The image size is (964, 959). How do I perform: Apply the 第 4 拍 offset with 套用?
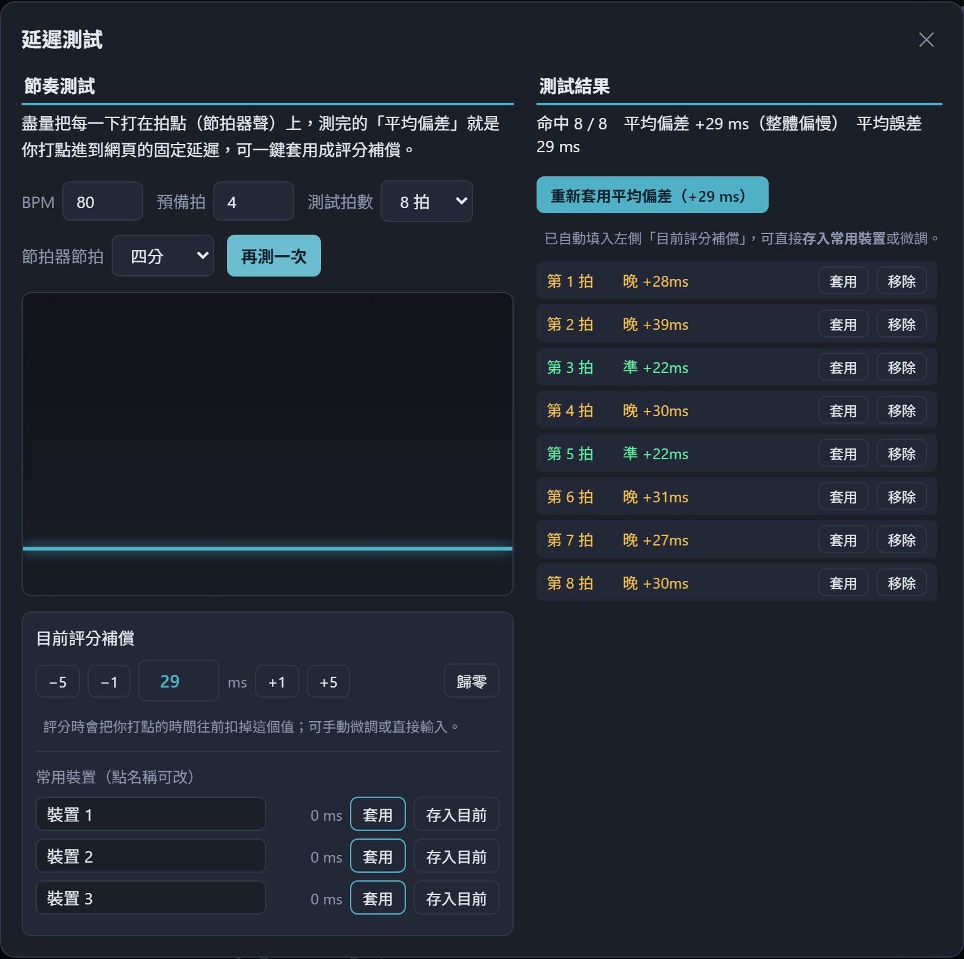pos(843,410)
